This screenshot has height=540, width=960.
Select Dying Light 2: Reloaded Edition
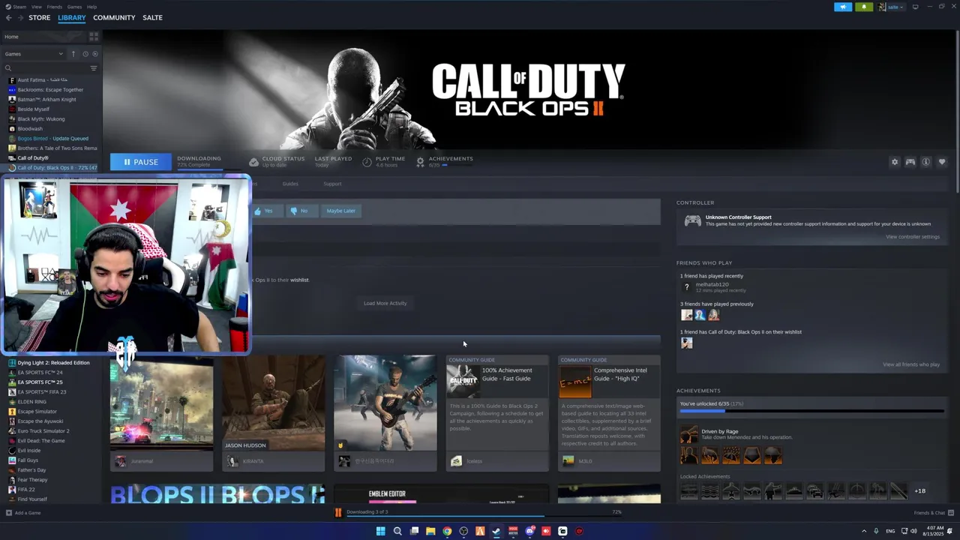click(x=53, y=362)
